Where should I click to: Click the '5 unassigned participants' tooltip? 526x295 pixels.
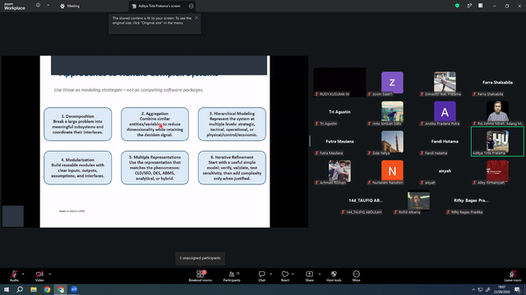200,258
